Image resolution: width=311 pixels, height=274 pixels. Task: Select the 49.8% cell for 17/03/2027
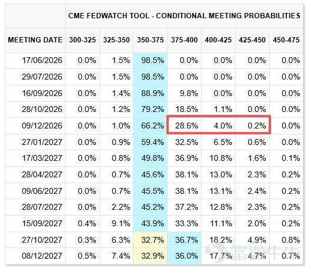tap(151, 158)
